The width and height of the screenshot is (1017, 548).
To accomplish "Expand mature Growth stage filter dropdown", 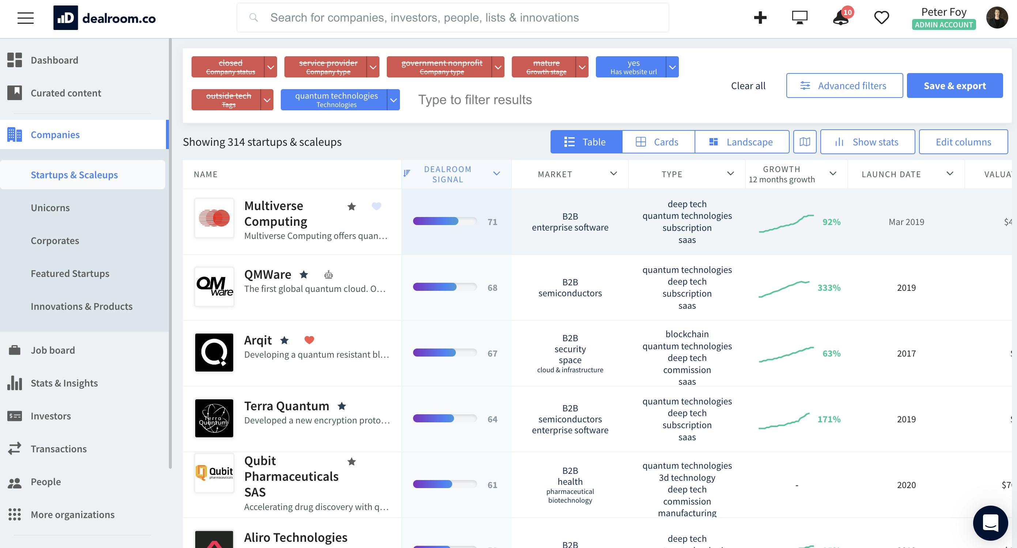I will click(582, 67).
